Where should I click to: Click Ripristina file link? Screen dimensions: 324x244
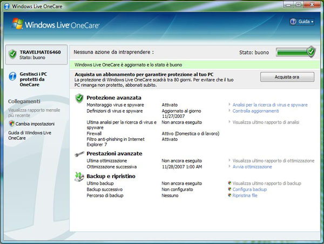click(x=245, y=195)
